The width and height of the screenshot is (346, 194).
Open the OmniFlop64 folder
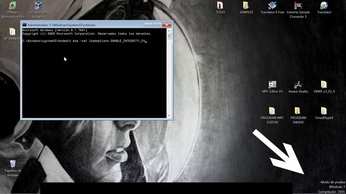324,113
